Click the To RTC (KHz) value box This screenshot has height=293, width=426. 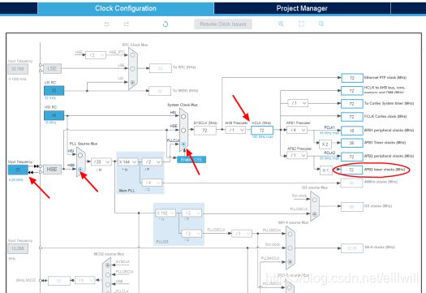(x=161, y=68)
